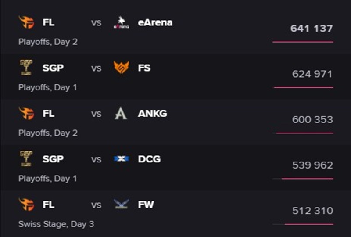The image size is (351, 237).
Task: Open the FS team name link
Action: [x=144, y=68]
